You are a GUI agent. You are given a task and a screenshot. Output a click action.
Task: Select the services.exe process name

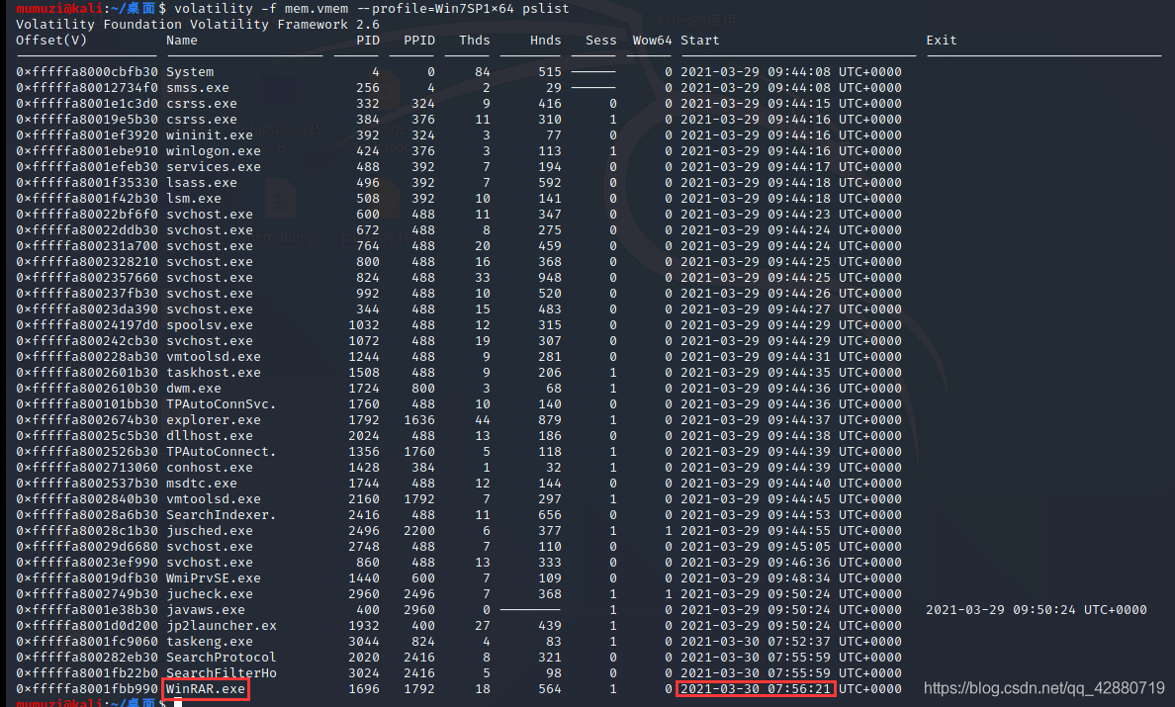coord(214,166)
